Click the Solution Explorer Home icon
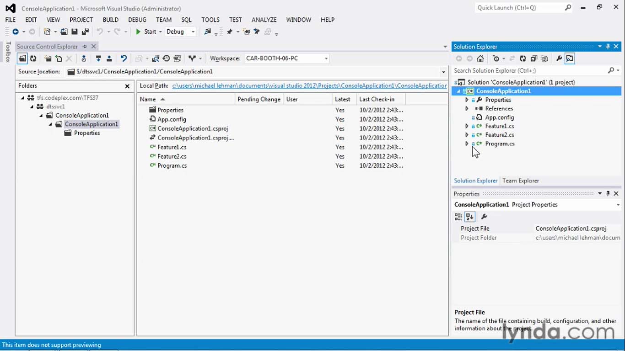Screen dimensions: 625x351 [x=480, y=58]
